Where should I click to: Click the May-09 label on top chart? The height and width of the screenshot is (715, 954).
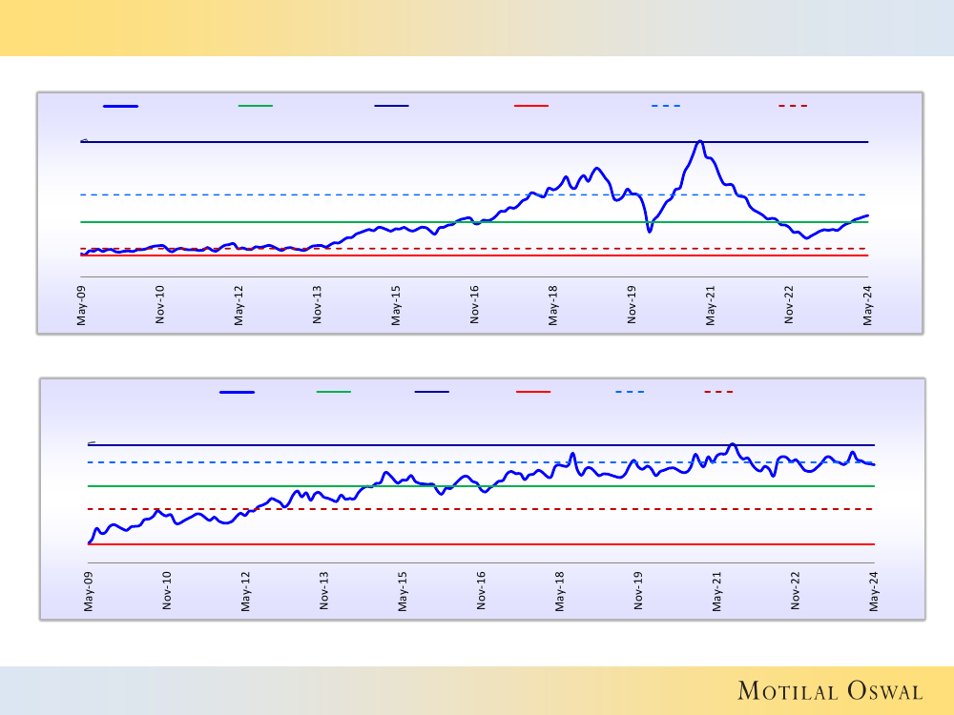[82, 305]
